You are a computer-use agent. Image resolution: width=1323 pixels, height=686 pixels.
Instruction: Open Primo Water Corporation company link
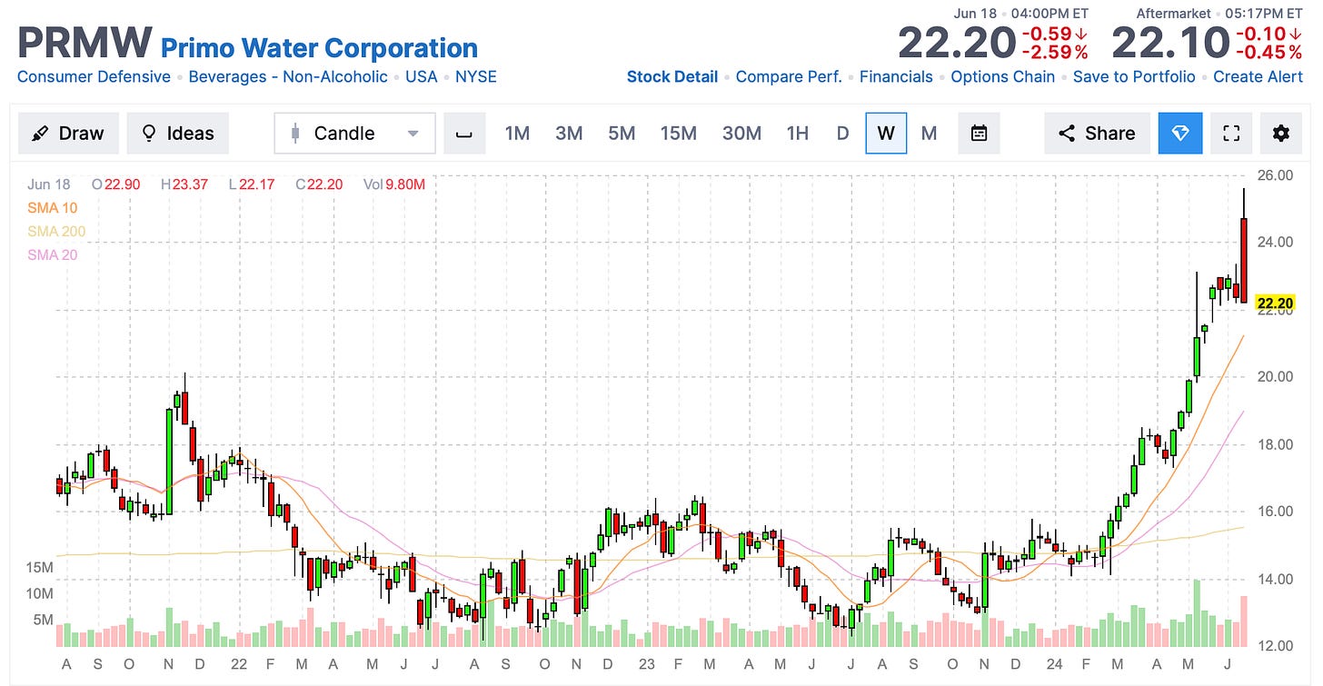coord(319,47)
